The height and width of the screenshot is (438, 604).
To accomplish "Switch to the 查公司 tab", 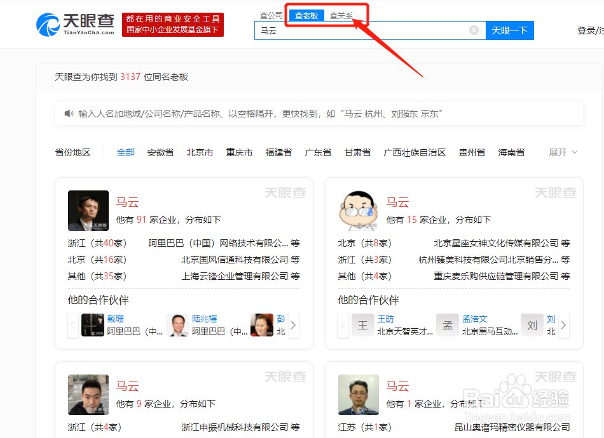I will (x=271, y=15).
